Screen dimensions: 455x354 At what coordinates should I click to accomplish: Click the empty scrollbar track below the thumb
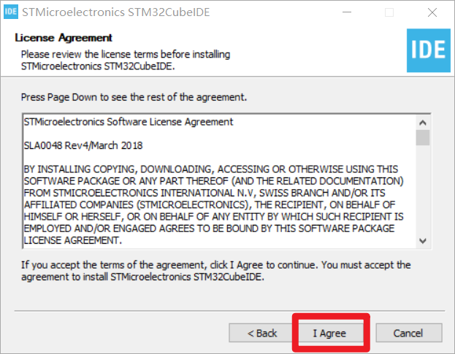[x=423, y=190]
